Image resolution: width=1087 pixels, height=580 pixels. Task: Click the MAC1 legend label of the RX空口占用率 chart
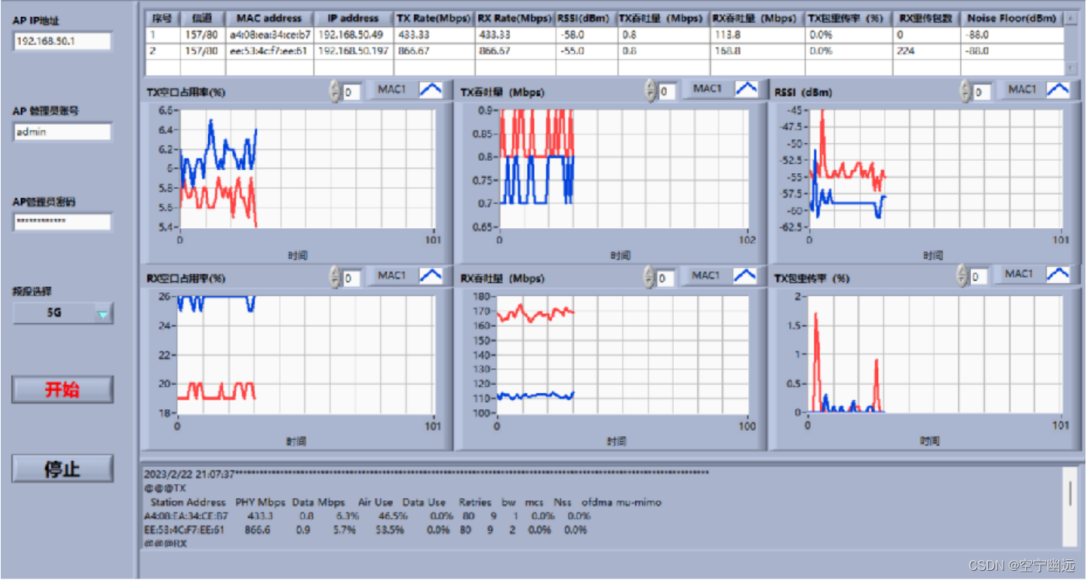(x=391, y=275)
